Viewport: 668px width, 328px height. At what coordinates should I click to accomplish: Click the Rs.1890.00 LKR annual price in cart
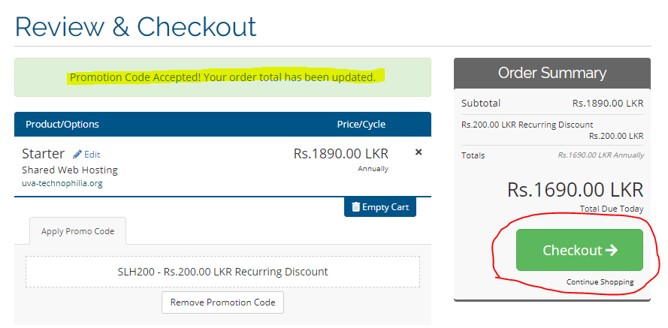[x=340, y=153]
